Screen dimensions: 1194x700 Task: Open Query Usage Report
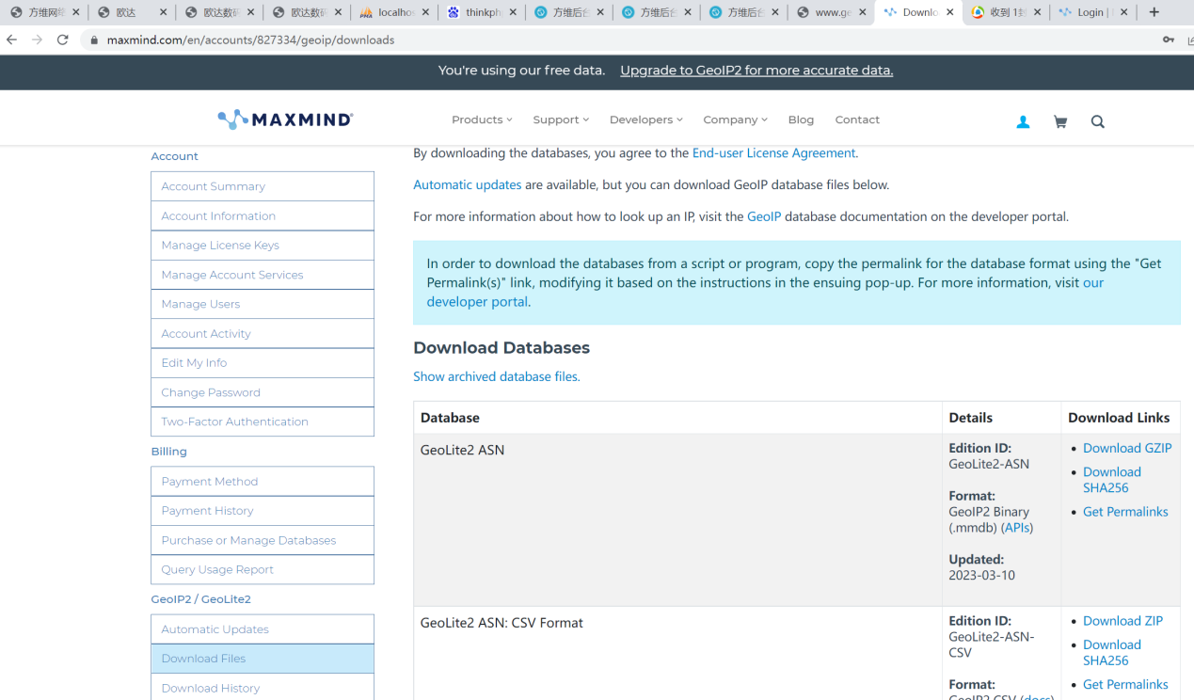click(x=263, y=569)
